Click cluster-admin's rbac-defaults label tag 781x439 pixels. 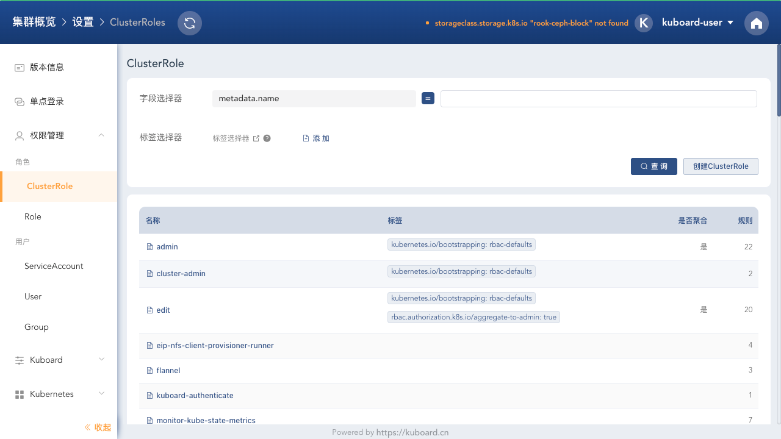coord(461,271)
